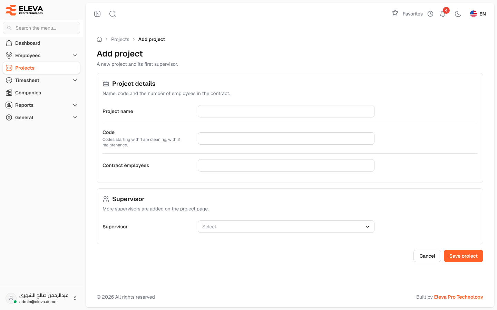Open EN language selector
The width and height of the screenshot is (497, 310).
tap(478, 14)
